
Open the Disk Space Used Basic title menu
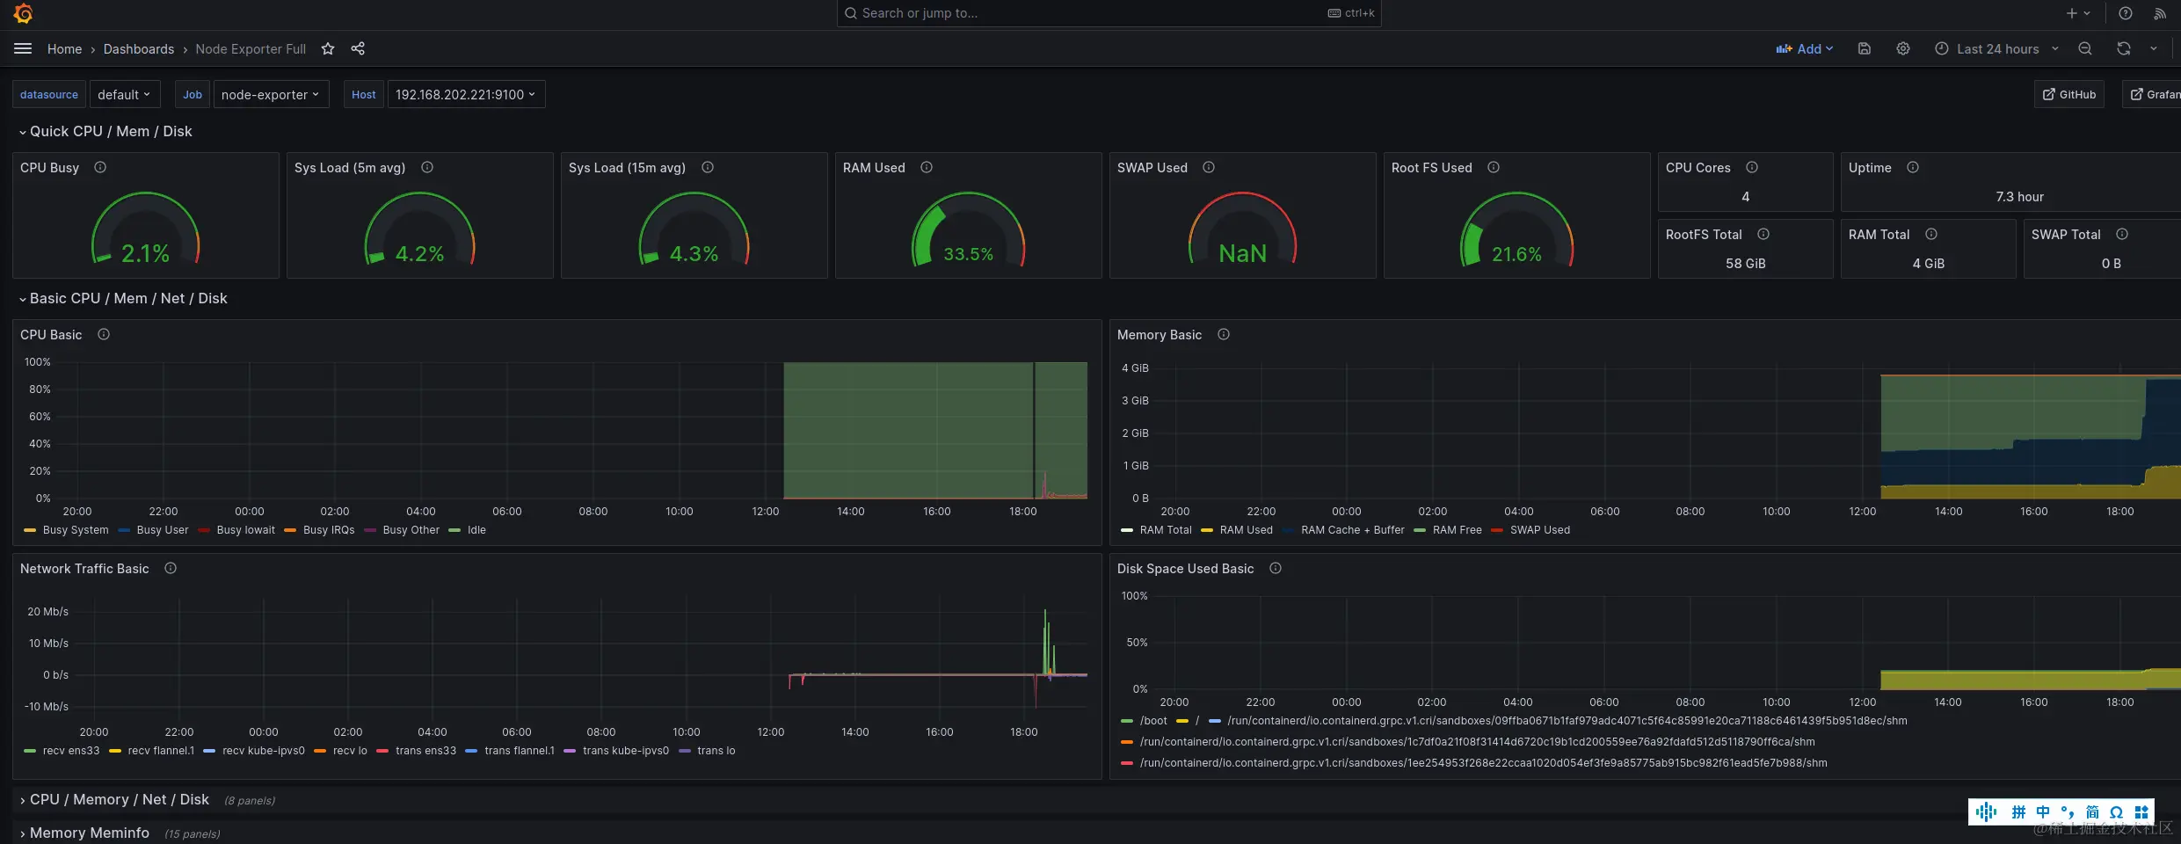[x=1185, y=569]
